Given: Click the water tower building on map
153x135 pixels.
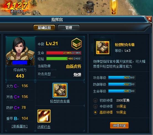Looking at the screenshot, I should coord(90,7).
